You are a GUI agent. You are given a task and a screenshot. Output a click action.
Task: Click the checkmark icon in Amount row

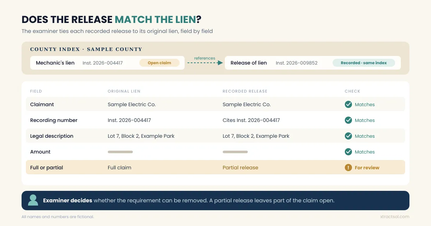348,152
